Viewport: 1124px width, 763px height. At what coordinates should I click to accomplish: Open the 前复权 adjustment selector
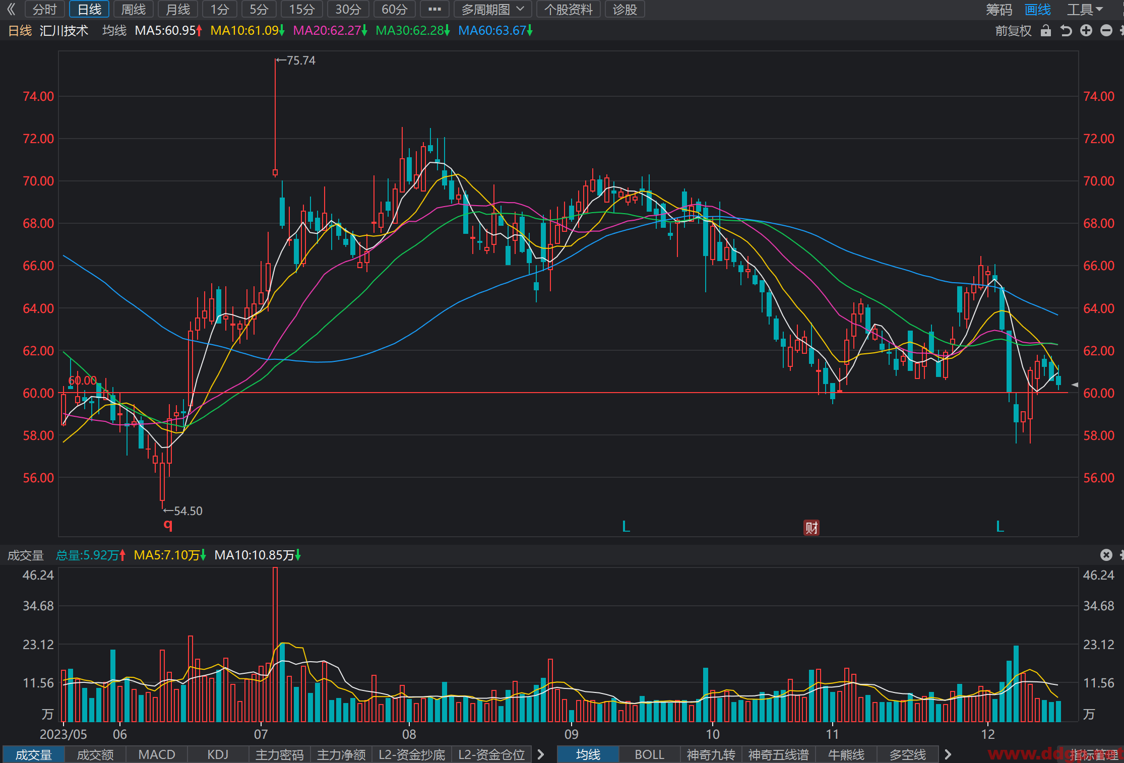pos(1013,31)
